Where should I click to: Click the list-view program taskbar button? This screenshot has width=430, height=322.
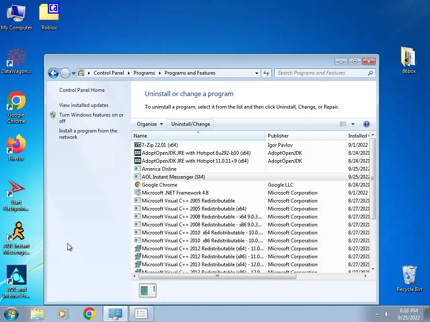pyautogui.click(x=141, y=314)
